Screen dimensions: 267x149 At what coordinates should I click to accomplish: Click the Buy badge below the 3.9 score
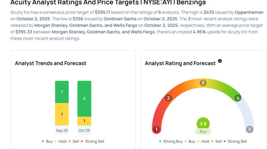(x=203, y=132)
